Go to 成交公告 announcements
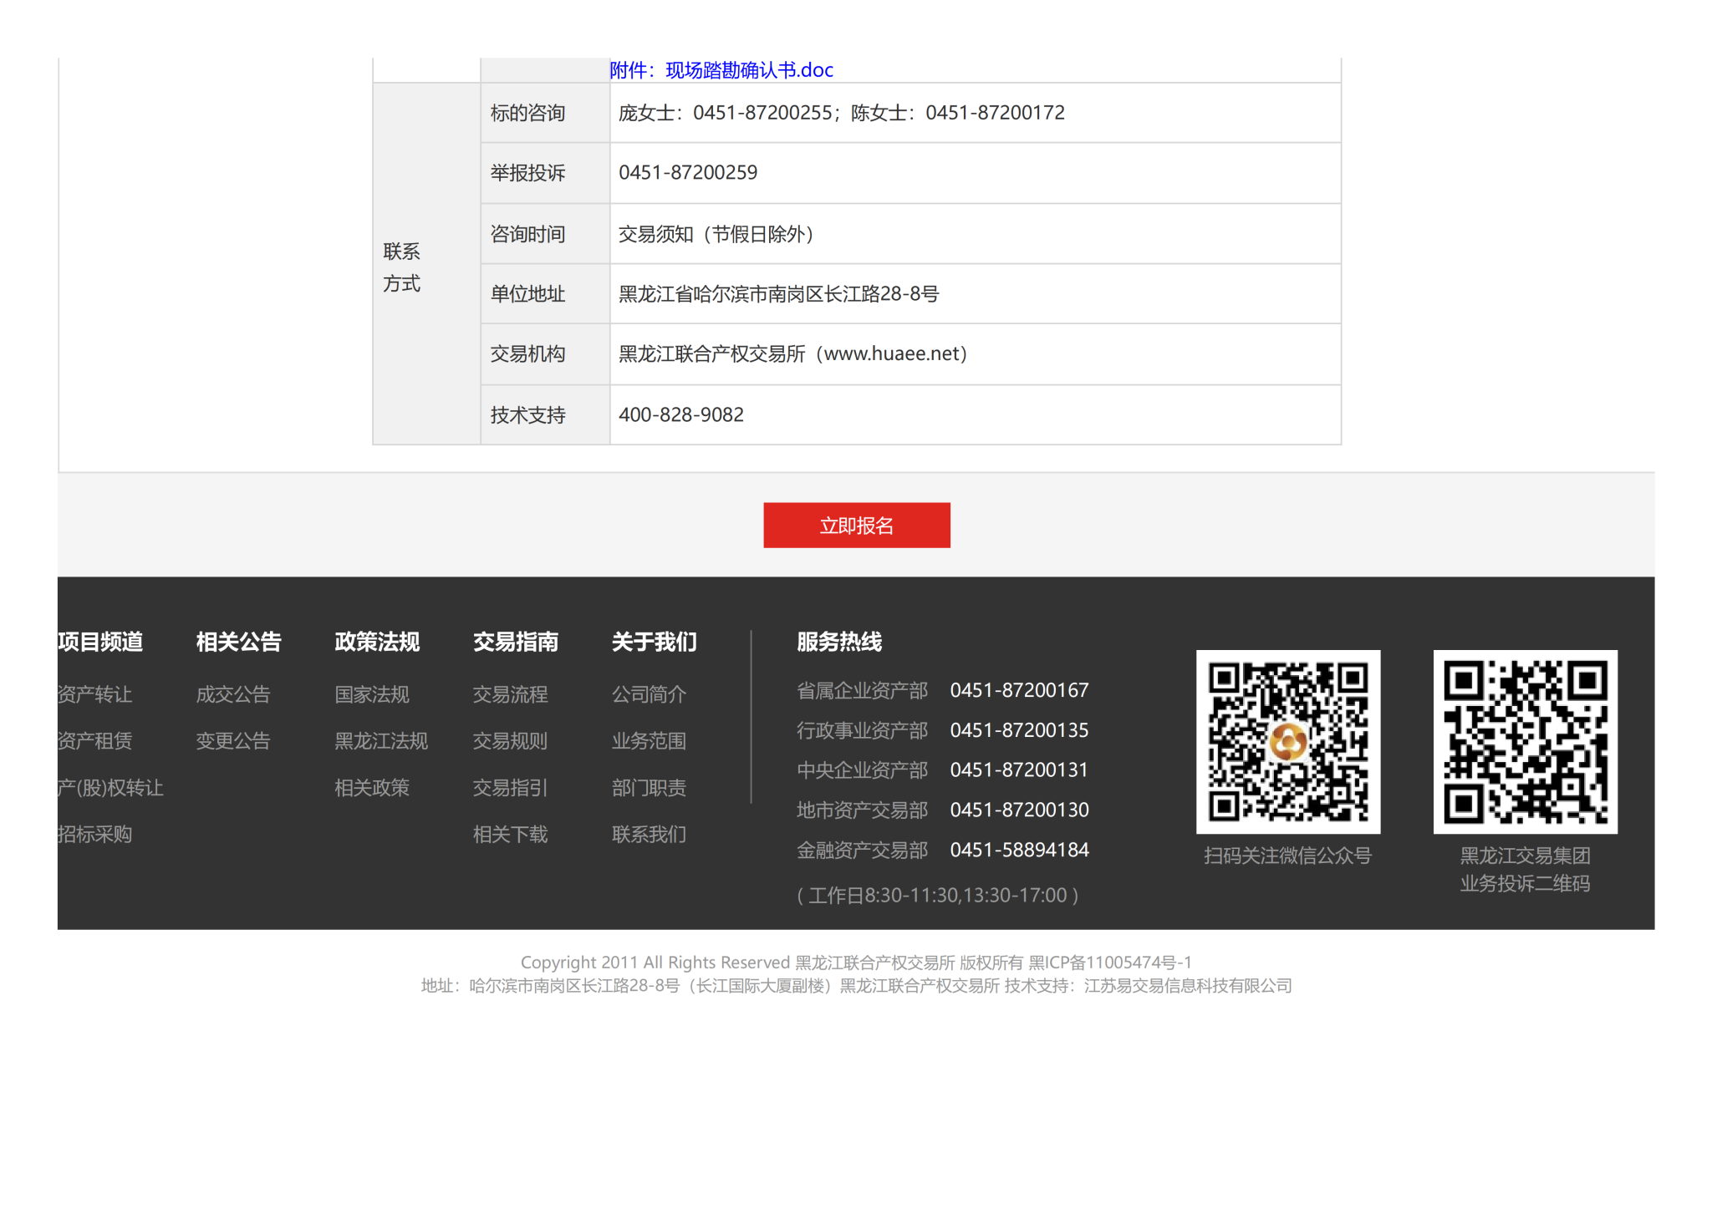The image size is (1712, 1209). (233, 694)
